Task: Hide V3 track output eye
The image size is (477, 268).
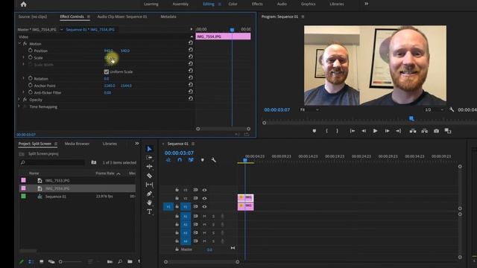Action: 204,190
